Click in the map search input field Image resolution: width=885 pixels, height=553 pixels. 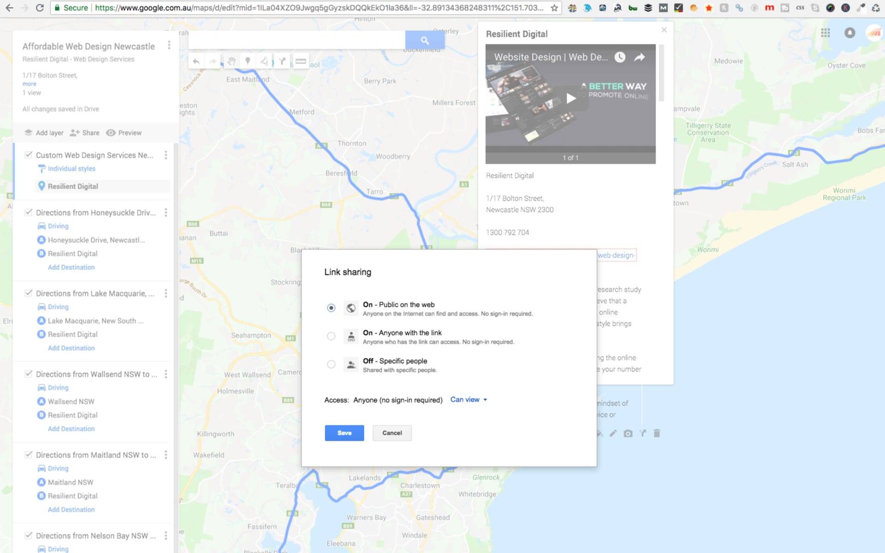(x=297, y=40)
